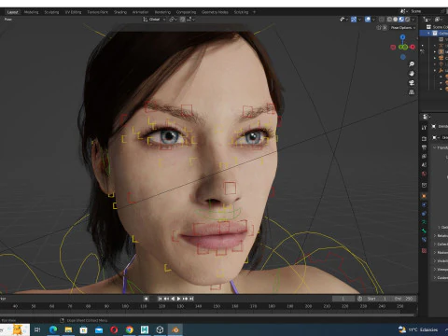Toggle the camera view icon in viewport
Viewport: 448px width, 336px height.
click(412, 83)
